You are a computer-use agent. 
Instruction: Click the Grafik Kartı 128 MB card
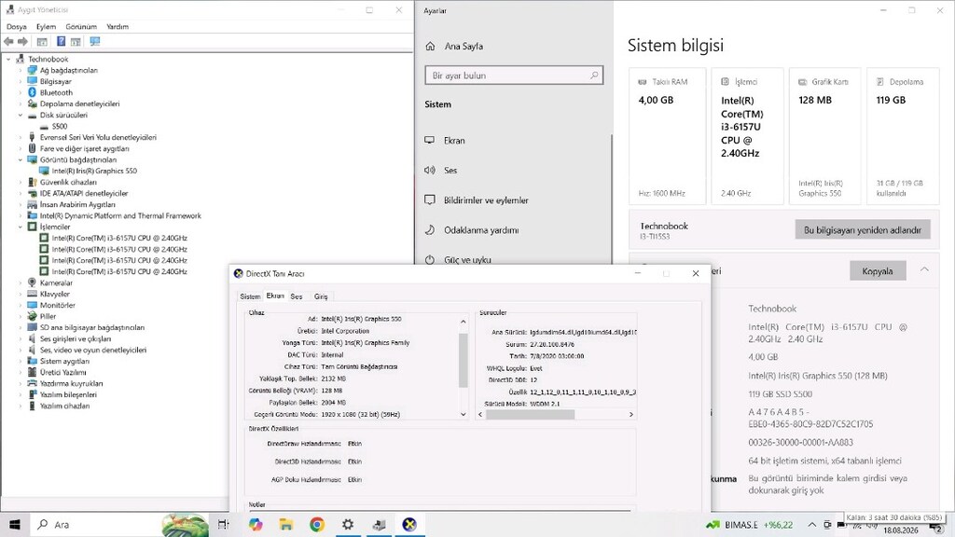824,136
